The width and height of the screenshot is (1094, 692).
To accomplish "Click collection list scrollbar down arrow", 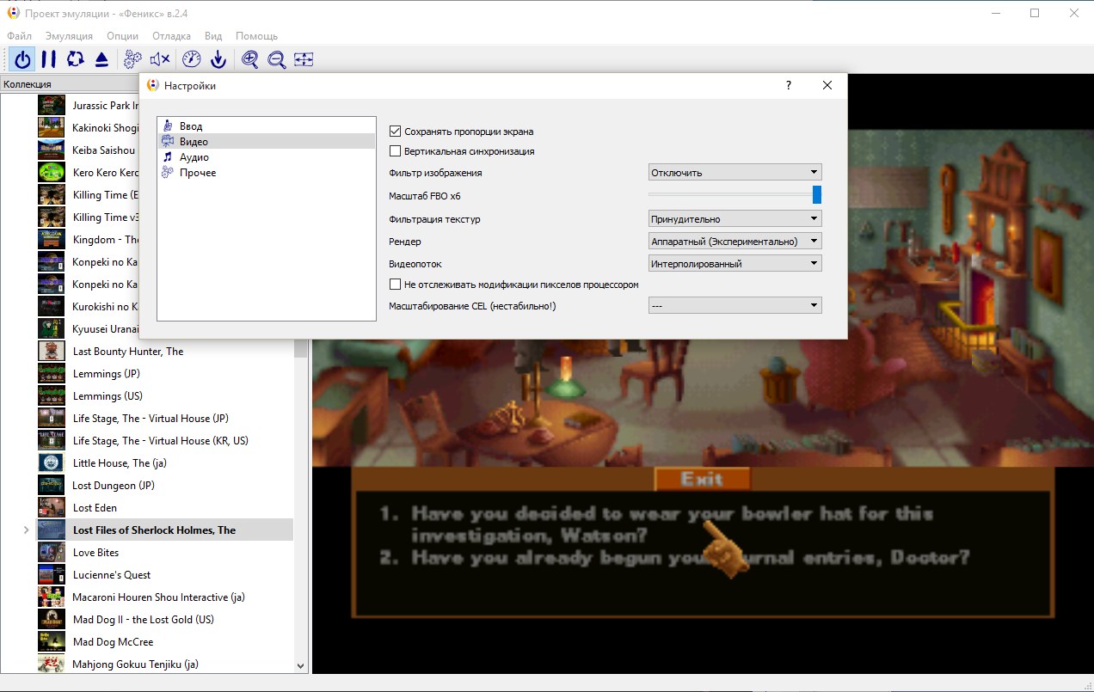I will pyautogui.click(x=300, y=665).
